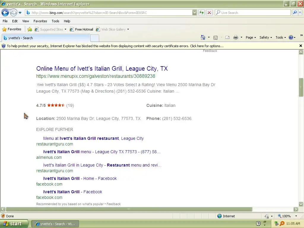Click the Feedback link under recommendations

[x=113, y=204]
